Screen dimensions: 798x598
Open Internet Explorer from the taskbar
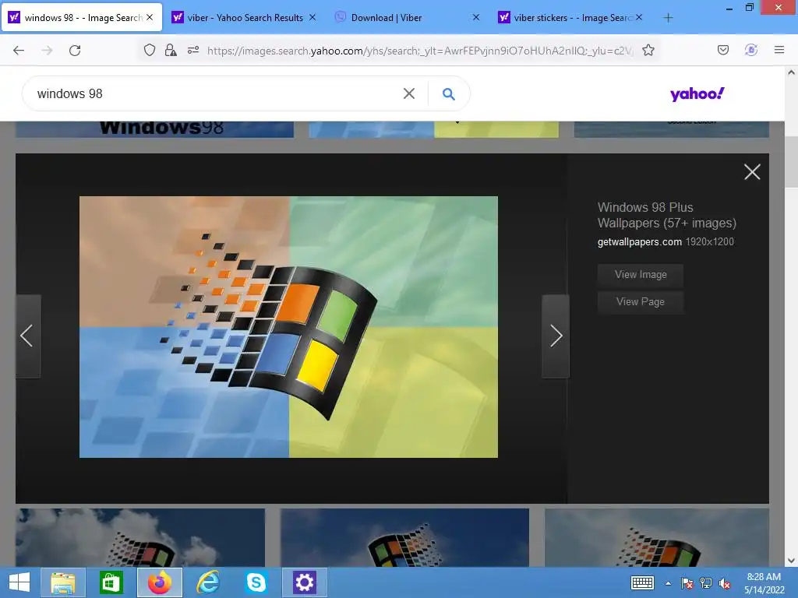pyautogui.click(x=207, y=582)
